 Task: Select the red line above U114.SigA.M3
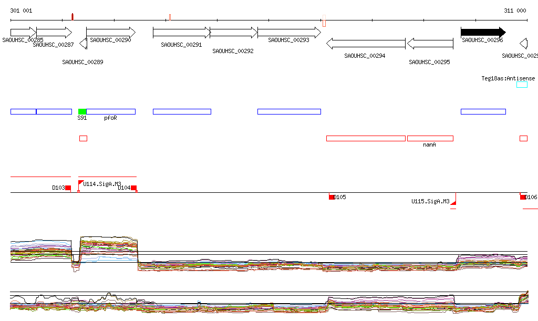click(107, 177)
